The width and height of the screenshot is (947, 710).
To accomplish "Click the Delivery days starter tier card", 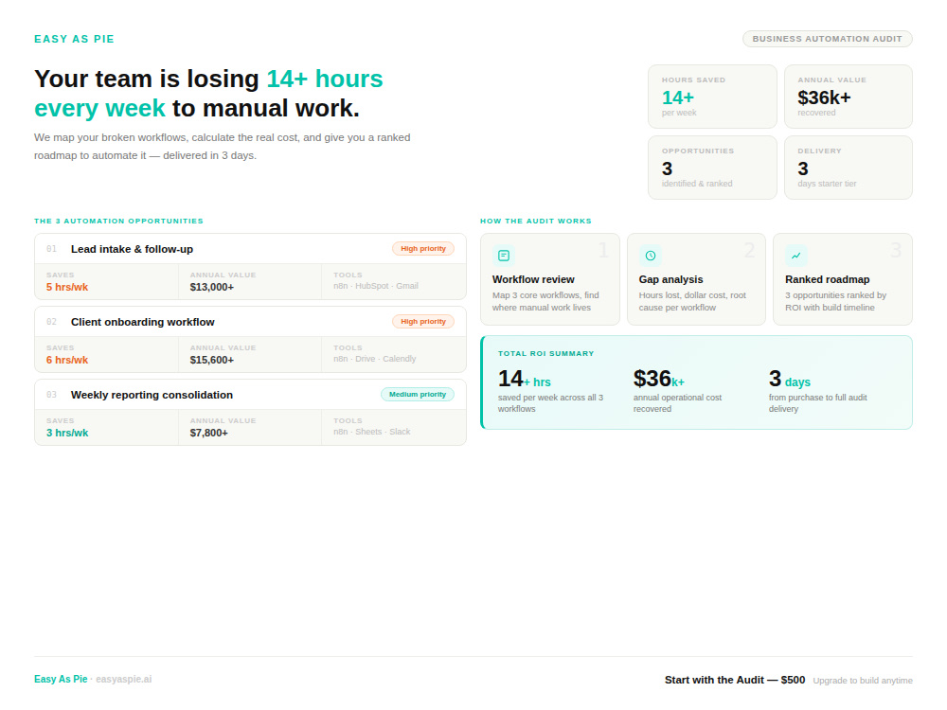I will tap(848, 168).
